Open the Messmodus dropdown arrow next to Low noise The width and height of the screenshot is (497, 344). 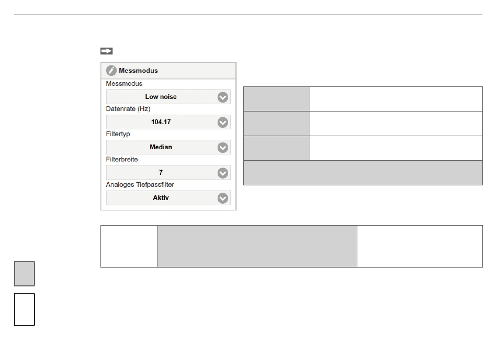(223, 97)
